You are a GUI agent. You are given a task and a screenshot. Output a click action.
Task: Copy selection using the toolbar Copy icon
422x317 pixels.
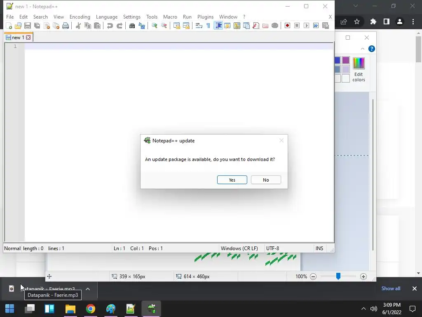coord(87,26)
